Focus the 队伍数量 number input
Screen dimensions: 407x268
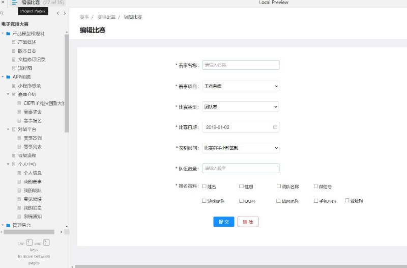tap(241, 168)
